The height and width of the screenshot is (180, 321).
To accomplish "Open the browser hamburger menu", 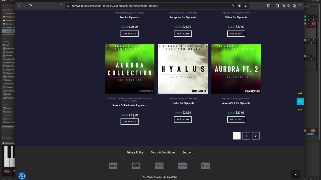I will pyautogui.click(x=300, y=6).
